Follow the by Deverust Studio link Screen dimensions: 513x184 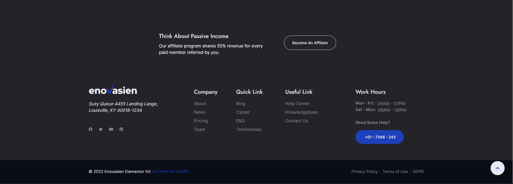click(170, 171)
